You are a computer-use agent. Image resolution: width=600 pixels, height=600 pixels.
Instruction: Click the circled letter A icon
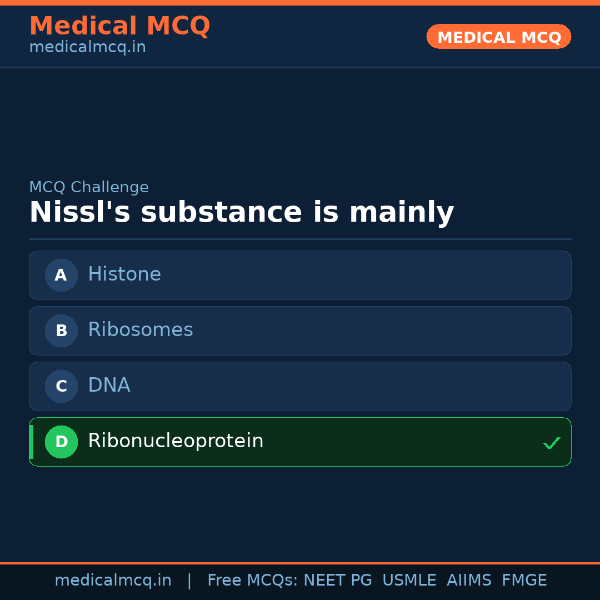pos(61,275)
